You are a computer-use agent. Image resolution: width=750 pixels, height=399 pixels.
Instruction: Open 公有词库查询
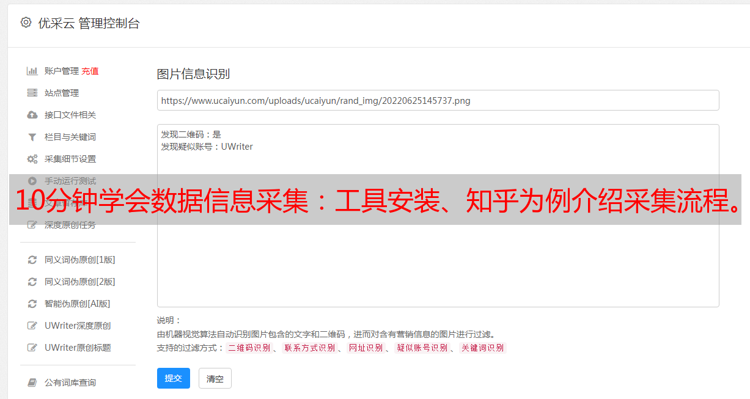click(x=70, y=383)
